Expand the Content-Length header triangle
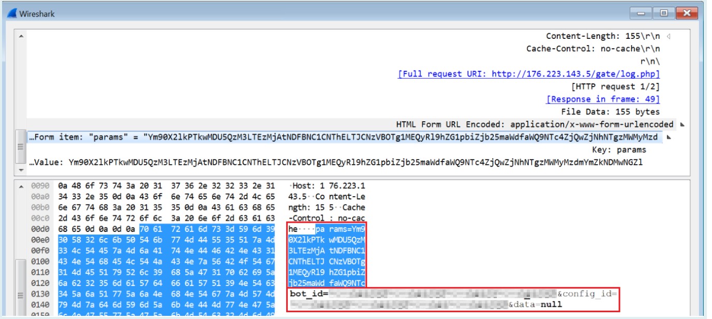The height and width of the screenshot is (319, 712). pyautogui.click(x=669, y=37)
